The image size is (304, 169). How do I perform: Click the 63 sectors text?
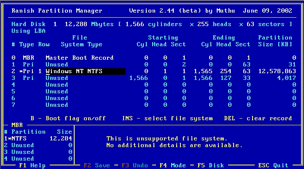(266, 24)
